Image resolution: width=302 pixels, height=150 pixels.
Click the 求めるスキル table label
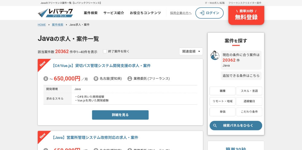55,99
